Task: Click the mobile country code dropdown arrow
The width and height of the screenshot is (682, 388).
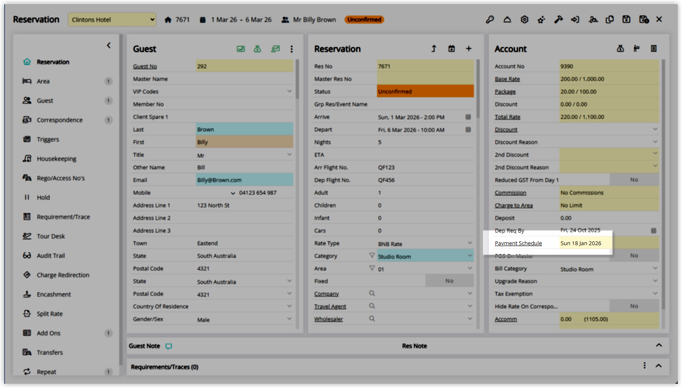Action: coord(233,193)
